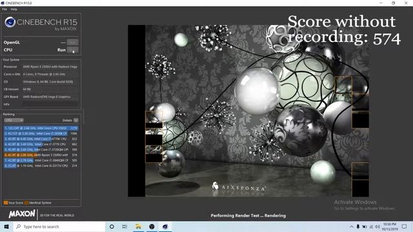Screen dimensions: 413x232
Task: Click the OpenGL Run button
Action: tap(72, 42)
